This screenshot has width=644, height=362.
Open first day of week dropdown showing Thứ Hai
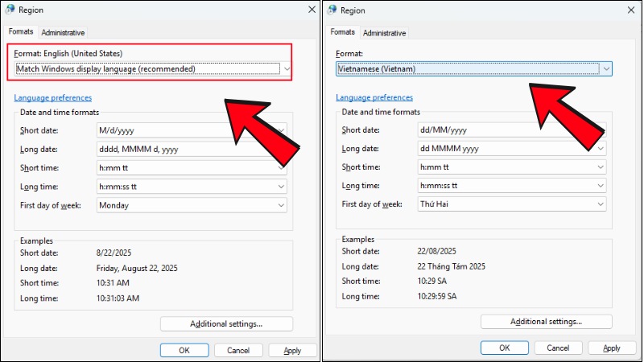click(512, 204)
